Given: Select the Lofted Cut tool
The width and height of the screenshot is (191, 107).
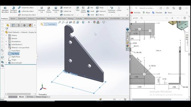Looking at the screenshot, I should tap(66, 11).
